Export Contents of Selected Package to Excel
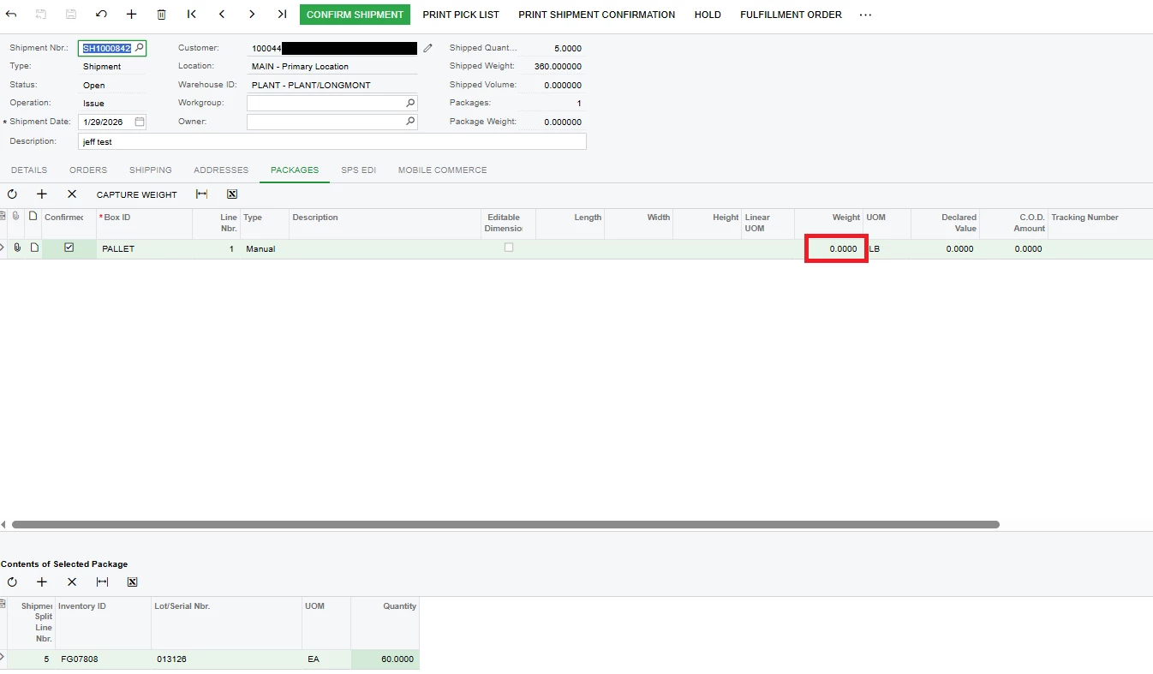 [132, 582]
